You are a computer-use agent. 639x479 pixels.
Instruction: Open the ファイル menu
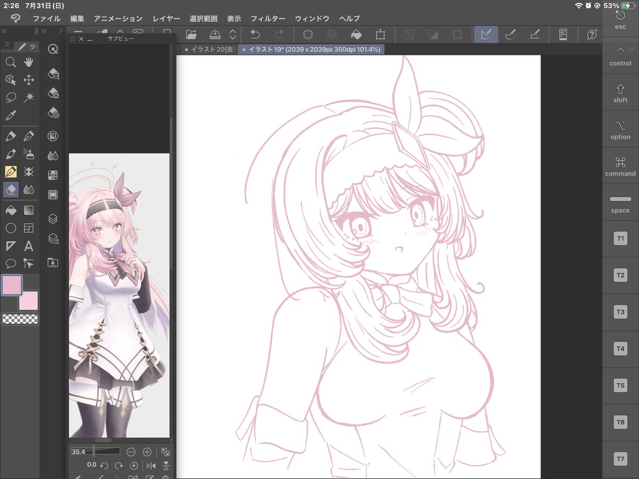coord(46,19)
